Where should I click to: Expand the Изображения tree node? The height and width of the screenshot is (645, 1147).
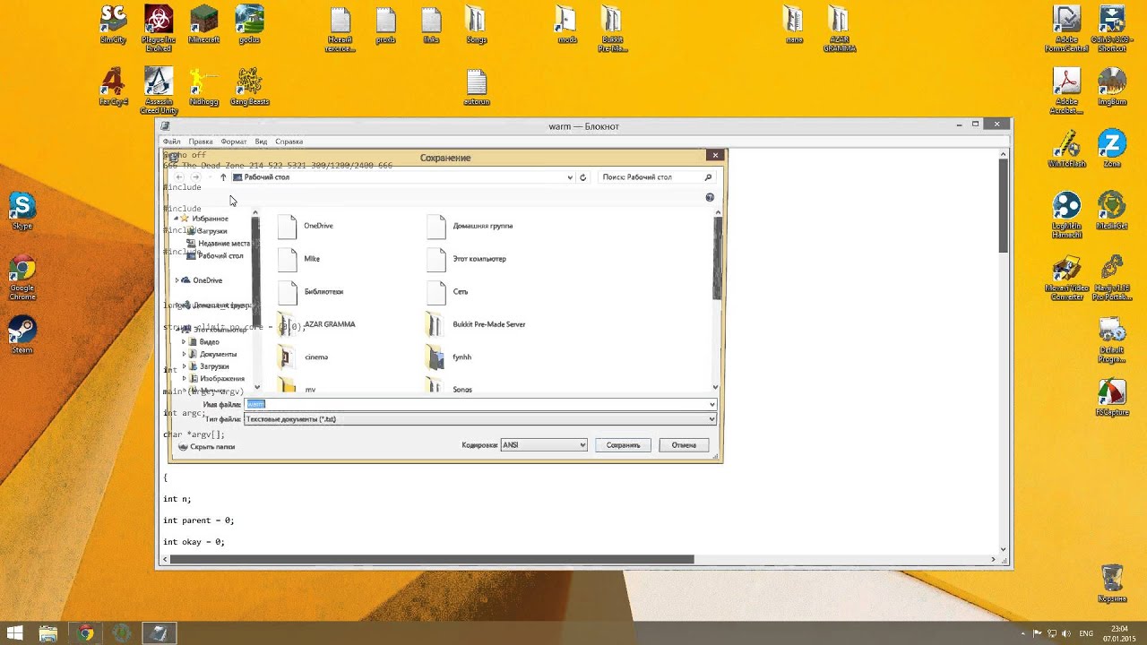(x=184, y=379)
